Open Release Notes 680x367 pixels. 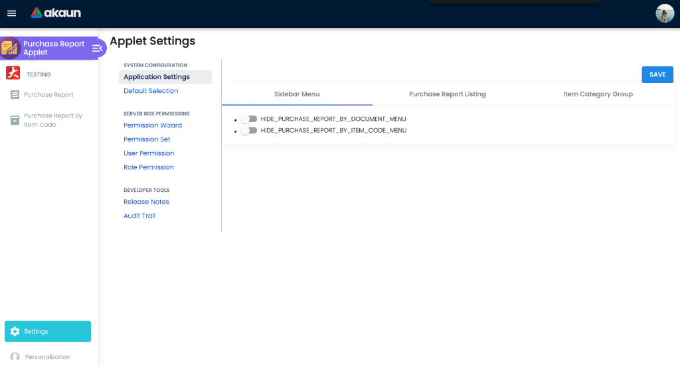pyautogui.click(x=146, y=202)
